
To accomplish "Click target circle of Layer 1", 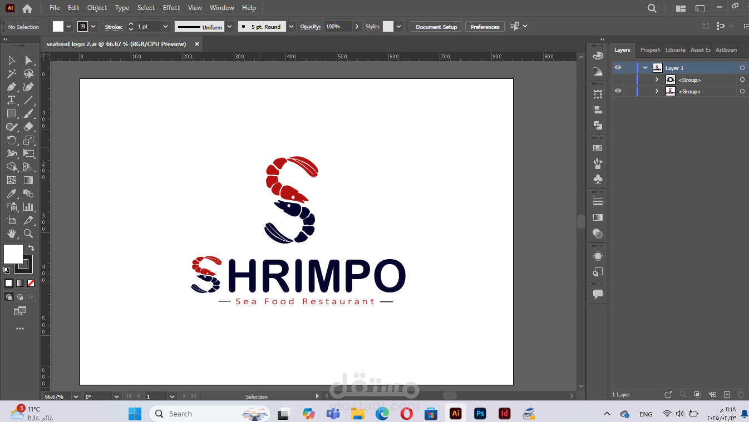I will click(x=742, y=68).
